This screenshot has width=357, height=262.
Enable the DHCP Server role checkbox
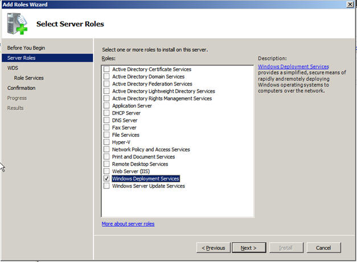pyautogui.click(x=106, y=113)
